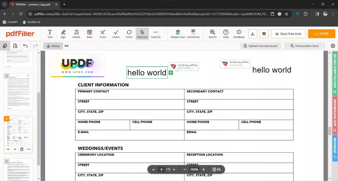The width and height of the screenshot is (338, 181).
Task: Click Upload new document
Action: click(x=261, y=46)
